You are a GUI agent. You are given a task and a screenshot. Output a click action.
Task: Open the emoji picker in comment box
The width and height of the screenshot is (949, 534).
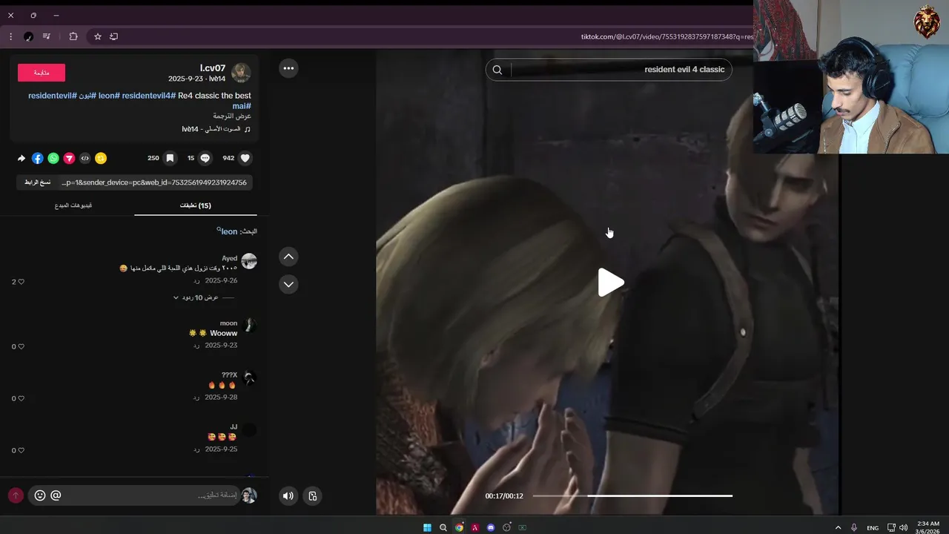(x=40, y=495)
